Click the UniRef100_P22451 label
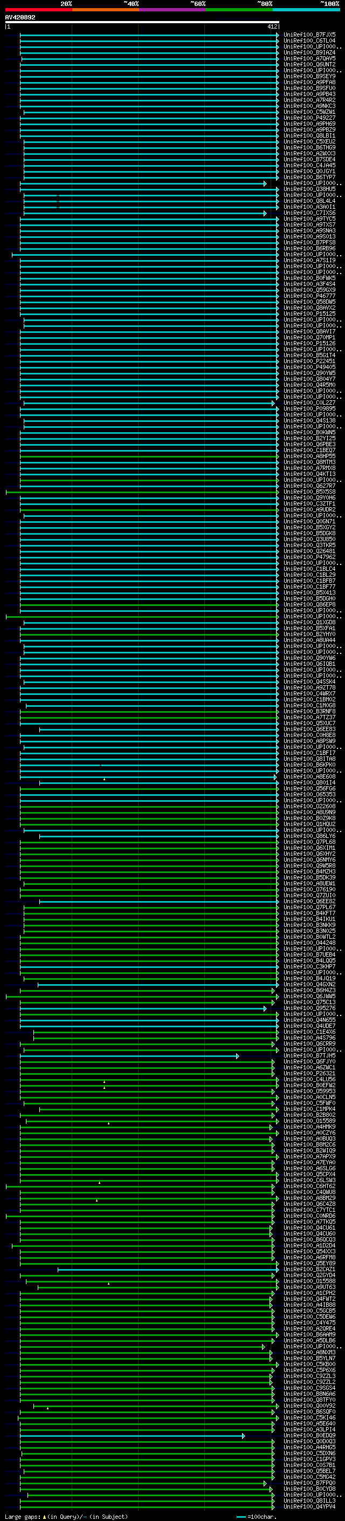345x1521 pixels. [309, 362]
